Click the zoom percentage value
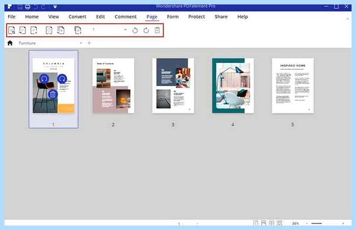356x230 pixels. coord(295,223)
